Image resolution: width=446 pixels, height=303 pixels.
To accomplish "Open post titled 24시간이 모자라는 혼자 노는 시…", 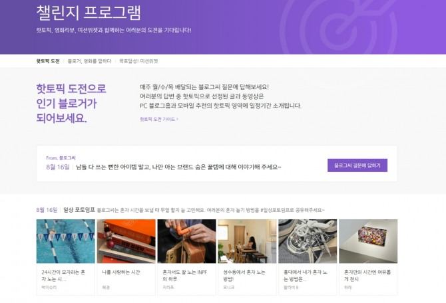I will click(63, 276).
